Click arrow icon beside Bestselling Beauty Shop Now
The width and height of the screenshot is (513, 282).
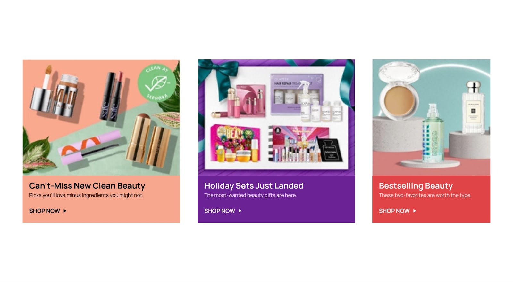click(415, 211)
